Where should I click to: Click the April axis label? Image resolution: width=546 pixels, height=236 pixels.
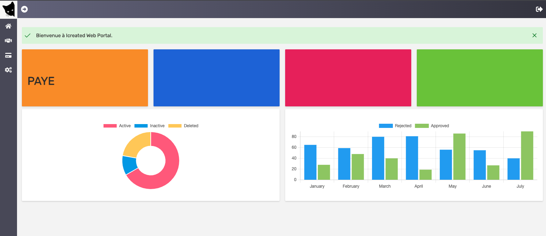419,186
